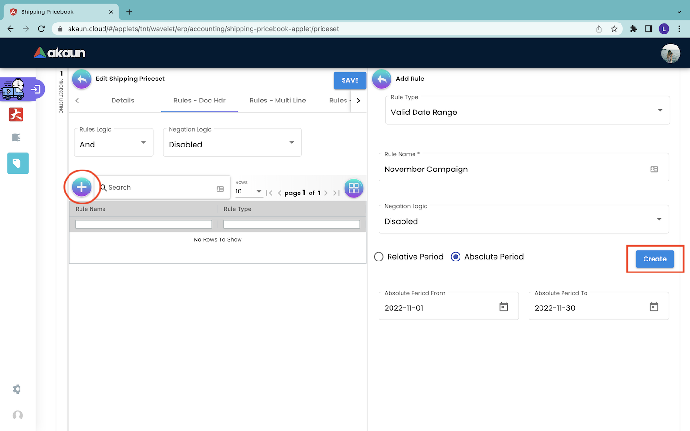The image size is (690, 431).
Task: Select the Absolute Period radio option
Action: 456,257
